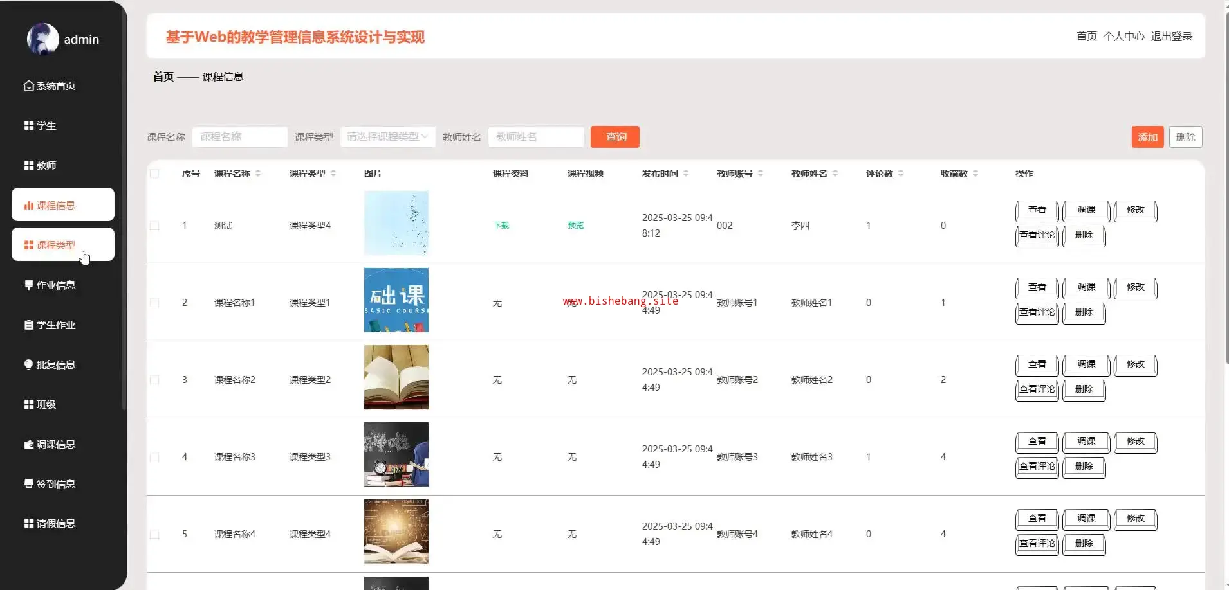Screen dimensions: 1229x590
Task: Go to 签到信息 in the sidebar
Action: (55, 484)
